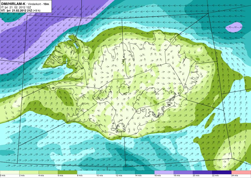
Task: Click the '(+9 h)' forecast offset text
Action: (37, 11)
